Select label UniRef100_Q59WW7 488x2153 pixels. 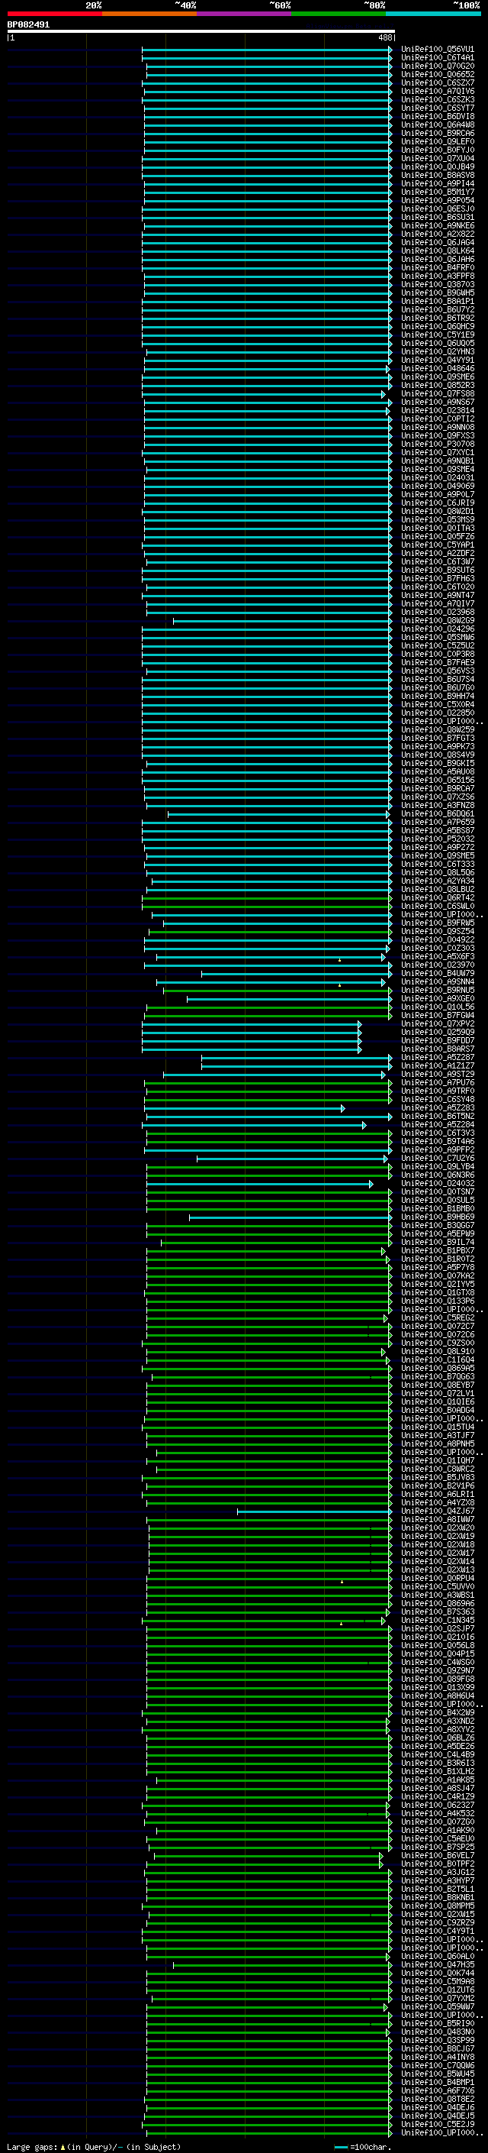click(x=437, y=2006)
